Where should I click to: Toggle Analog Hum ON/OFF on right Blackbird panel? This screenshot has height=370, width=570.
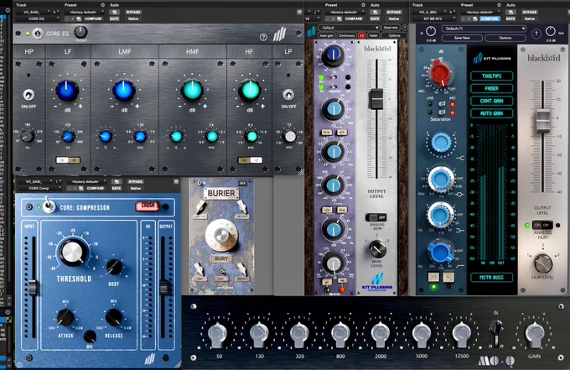click(x=542, y=225)
